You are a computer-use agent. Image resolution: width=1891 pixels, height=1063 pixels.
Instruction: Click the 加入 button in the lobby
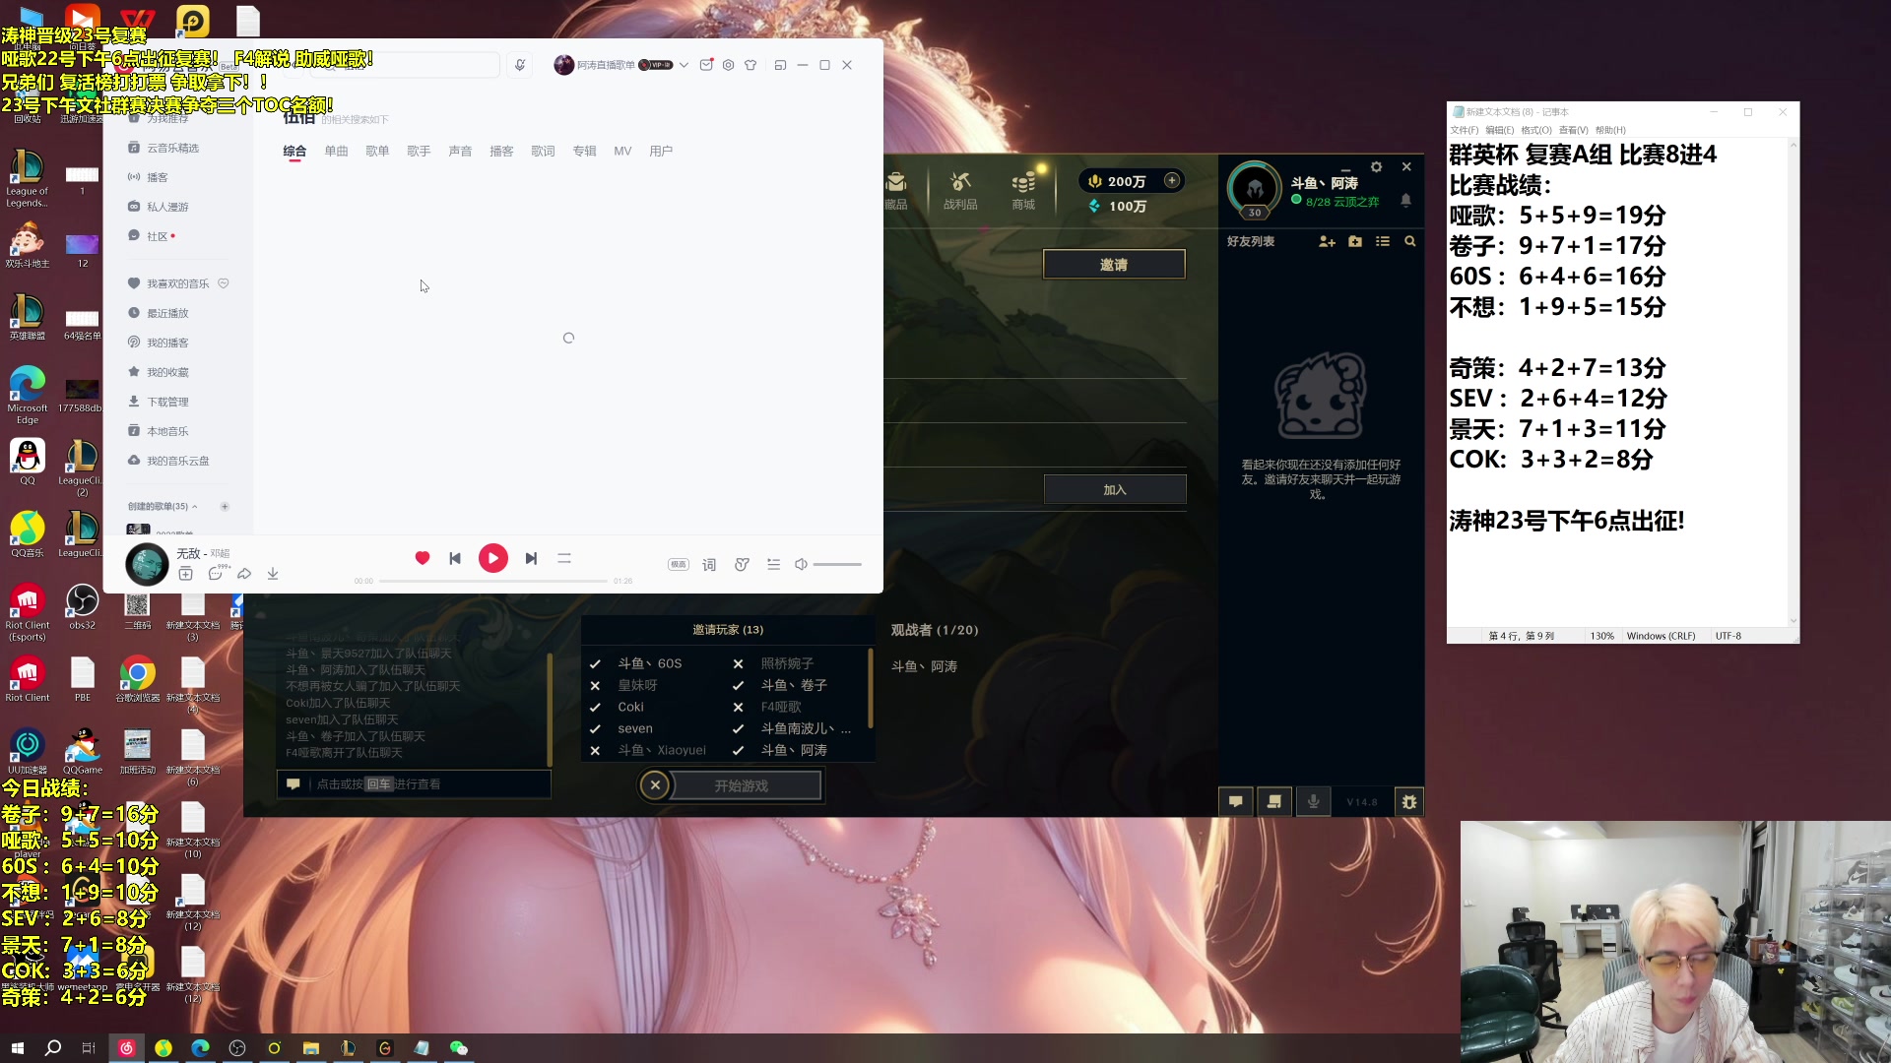point(1115,489)
